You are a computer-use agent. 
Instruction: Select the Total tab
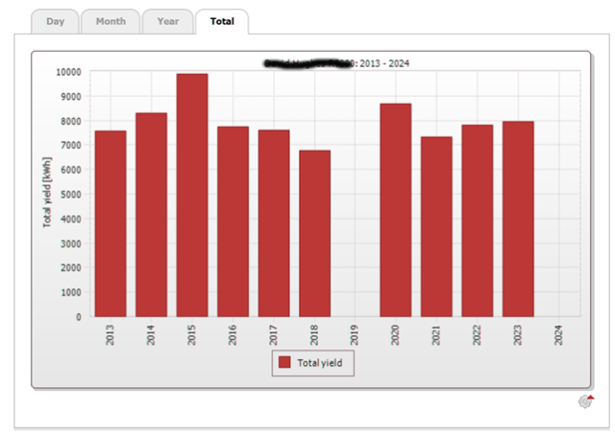222,21
